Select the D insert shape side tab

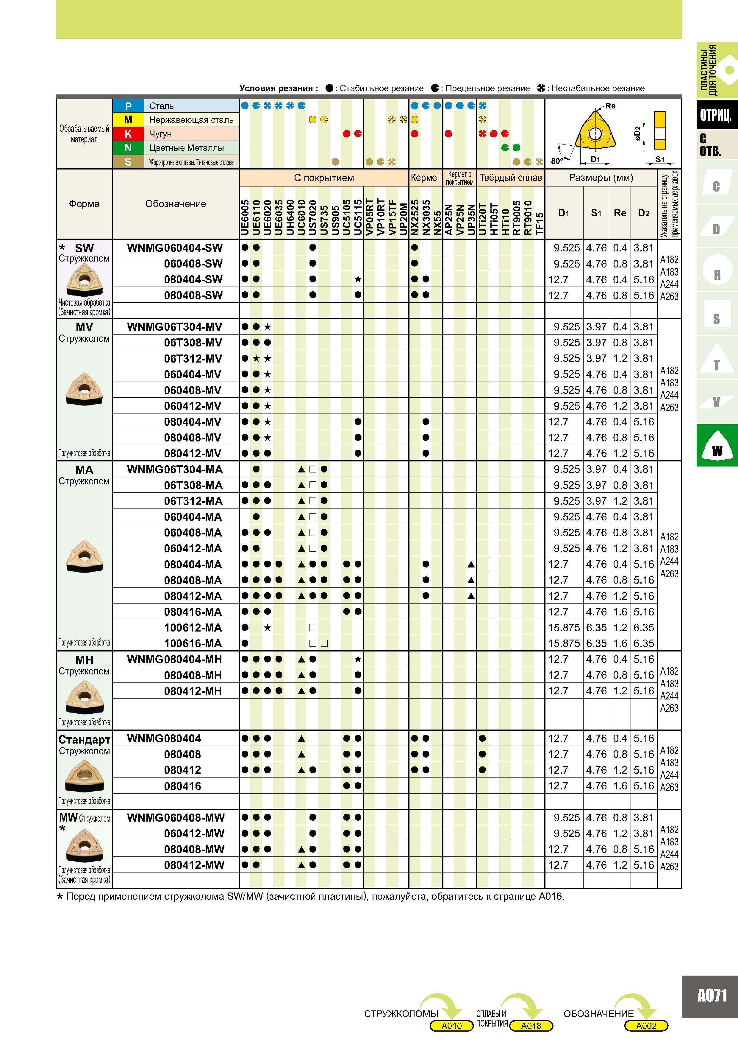tap(717, 227)
